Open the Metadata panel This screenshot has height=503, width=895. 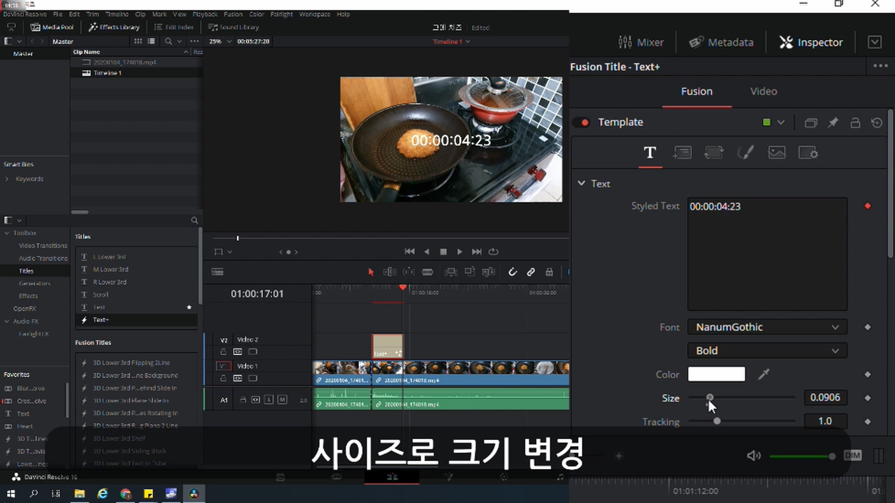point(721,42)
